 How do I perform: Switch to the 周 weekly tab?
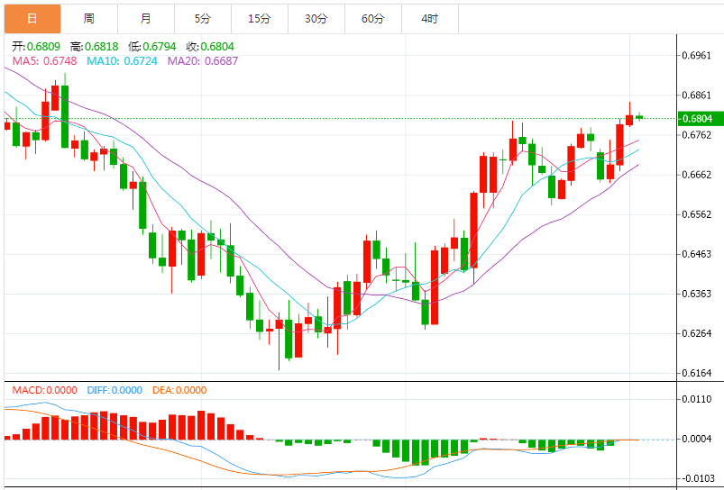[x=89, y=19]
